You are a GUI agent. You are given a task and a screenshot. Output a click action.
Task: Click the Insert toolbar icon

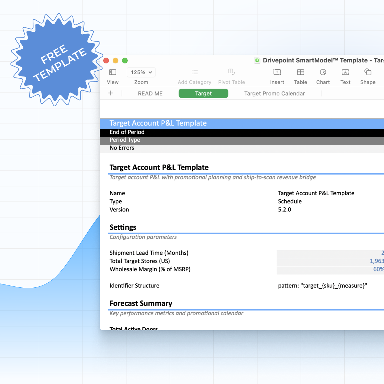[x=277, y=72]
